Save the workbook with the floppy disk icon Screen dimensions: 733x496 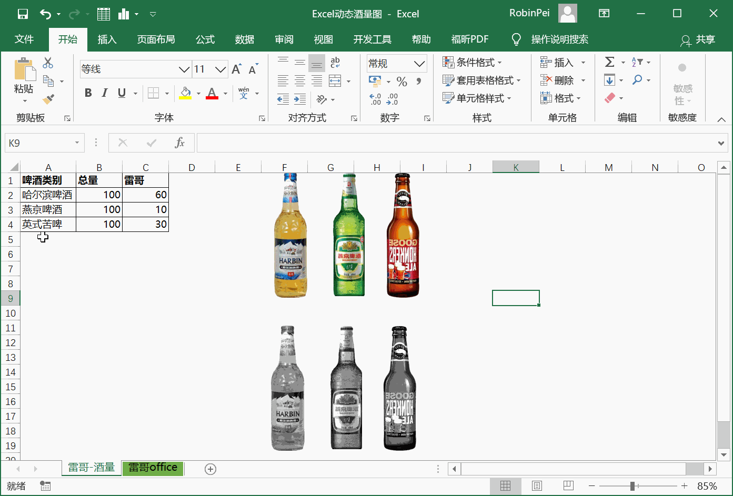[23, 14]
